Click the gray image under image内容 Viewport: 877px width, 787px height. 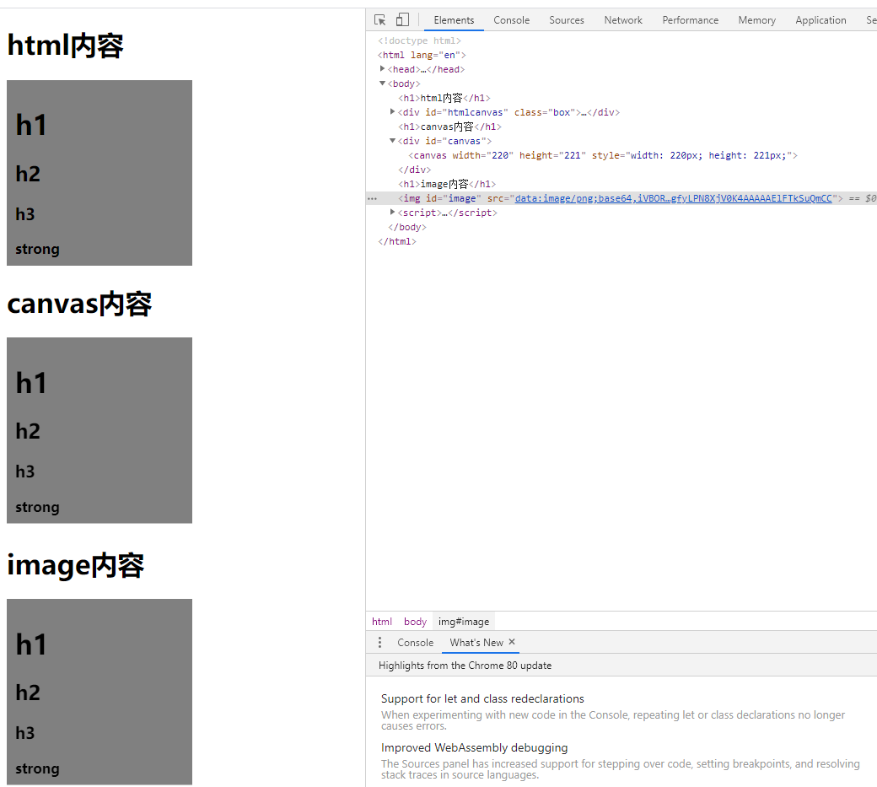tap(100, 692)
